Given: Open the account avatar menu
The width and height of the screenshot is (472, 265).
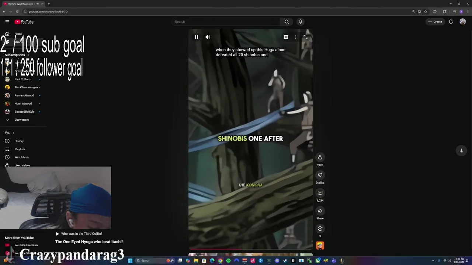Looking at the screenshot, I should click(463, 22).
